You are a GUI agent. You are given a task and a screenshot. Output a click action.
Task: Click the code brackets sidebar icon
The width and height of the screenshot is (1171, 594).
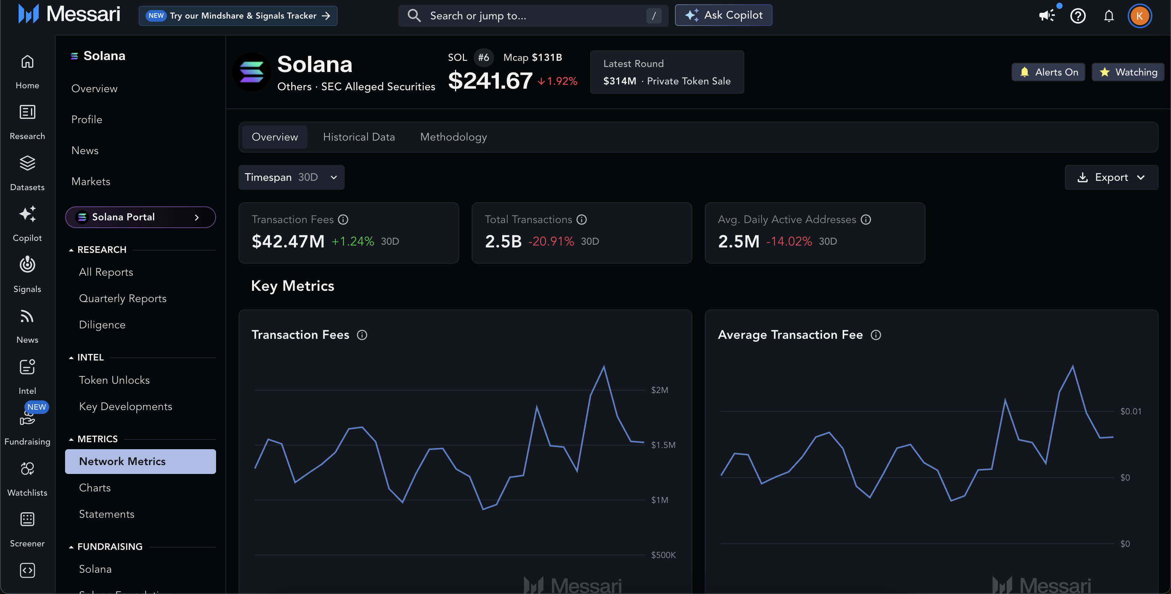click(x=27, y=570)
